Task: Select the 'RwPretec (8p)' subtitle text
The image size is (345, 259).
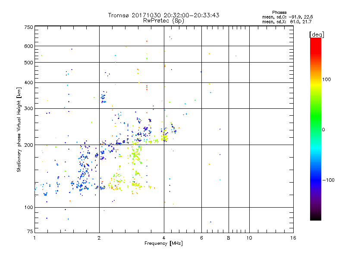Action: coord(163,21)
